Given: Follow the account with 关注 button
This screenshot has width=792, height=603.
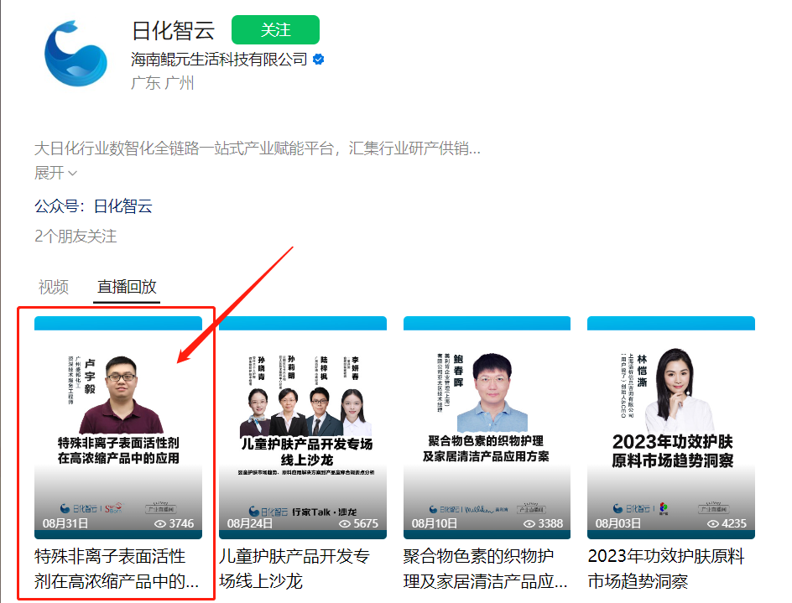Looking at the screenshot, I should point(275,30).
